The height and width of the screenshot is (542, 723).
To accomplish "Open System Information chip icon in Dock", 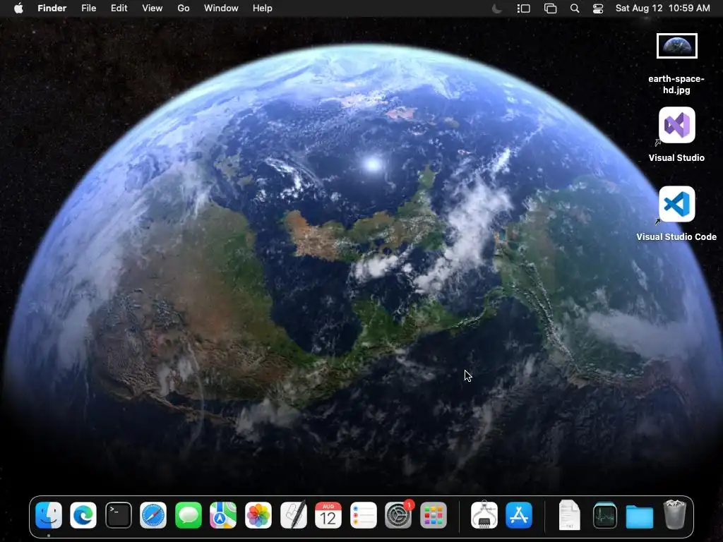I will pos(484,514).
